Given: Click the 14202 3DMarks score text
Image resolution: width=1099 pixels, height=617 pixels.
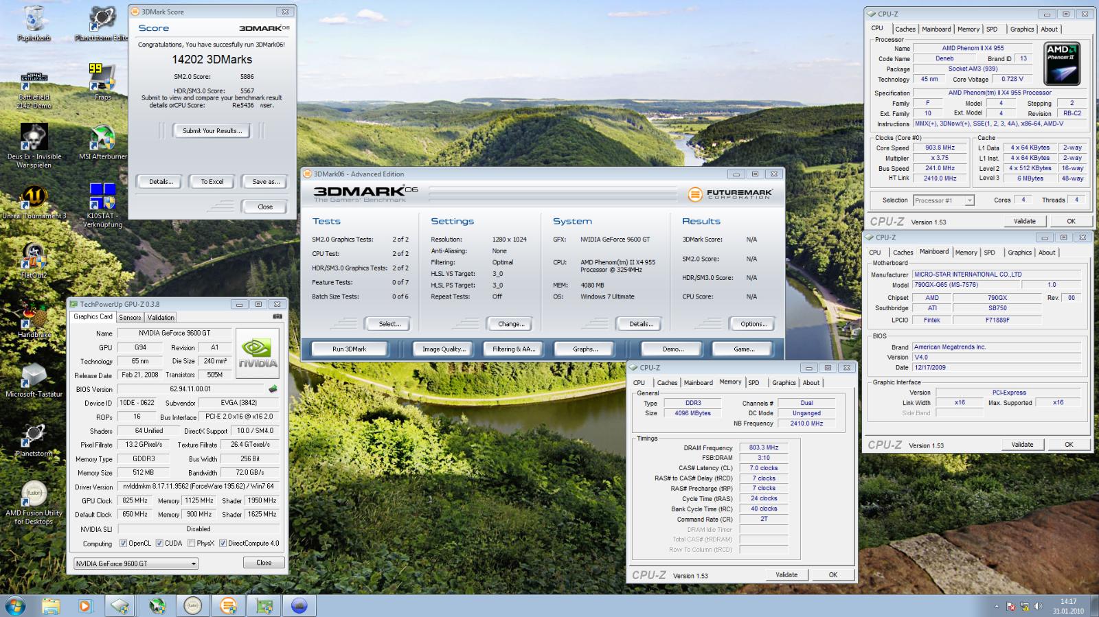Looking at the screenshot, I should (x=212, y=60).
